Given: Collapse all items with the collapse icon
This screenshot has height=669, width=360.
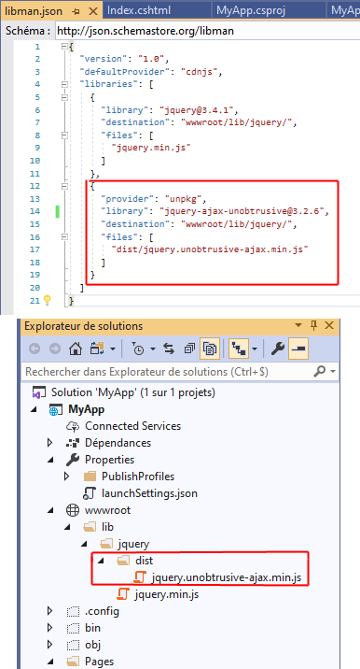Looking at the screenshot, I should [189, 349].
